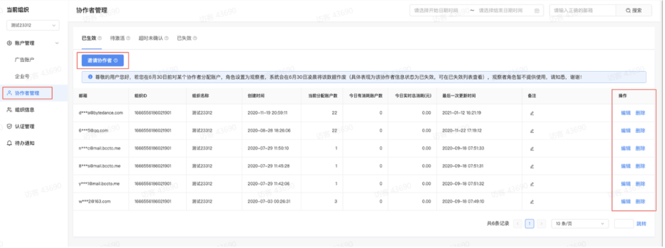Click the page jump number field
Viewport: 665px width, 248px height.
pos(623,224)
